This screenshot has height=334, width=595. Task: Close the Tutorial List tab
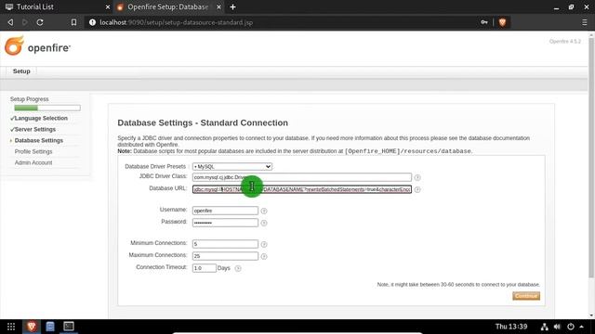pyautogui.click(x=108, y=6)
